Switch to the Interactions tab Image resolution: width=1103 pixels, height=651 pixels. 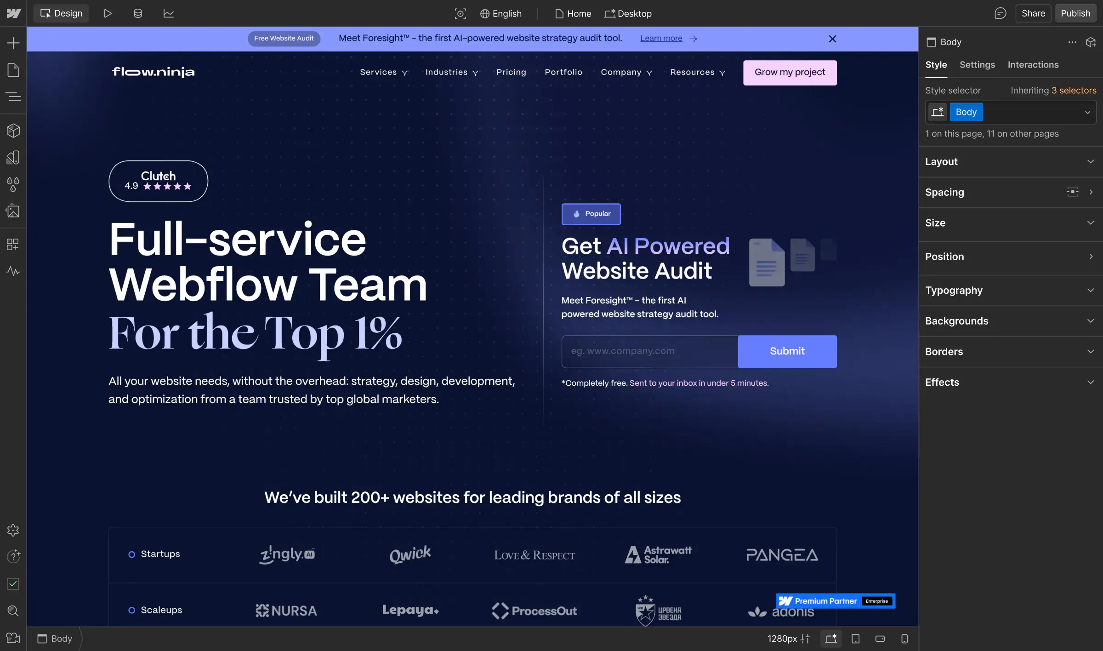click(1033, 65)
